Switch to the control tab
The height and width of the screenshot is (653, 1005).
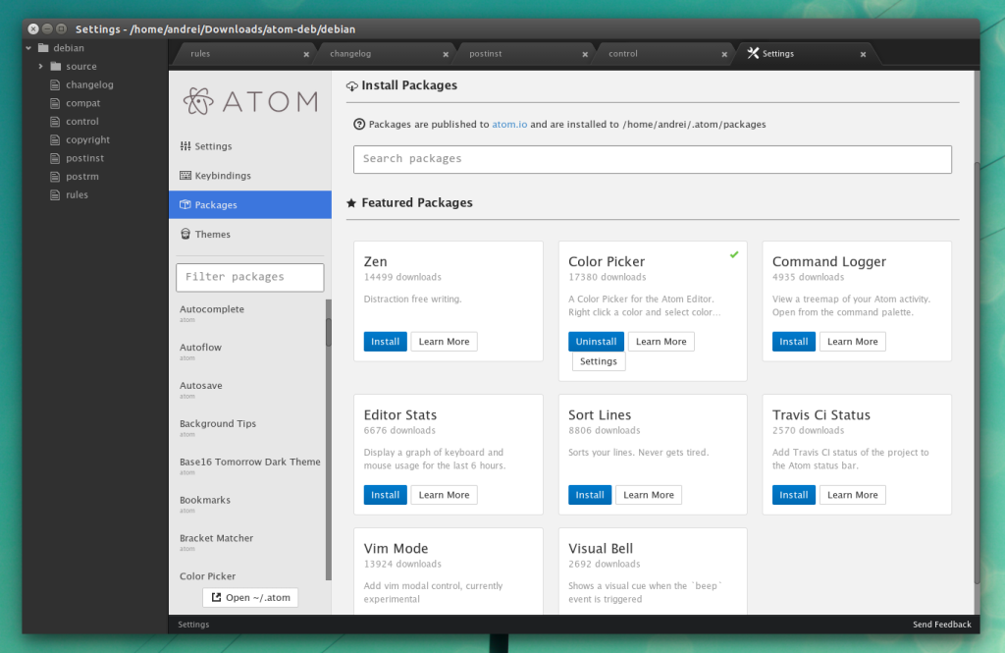(x=663, y=54)
